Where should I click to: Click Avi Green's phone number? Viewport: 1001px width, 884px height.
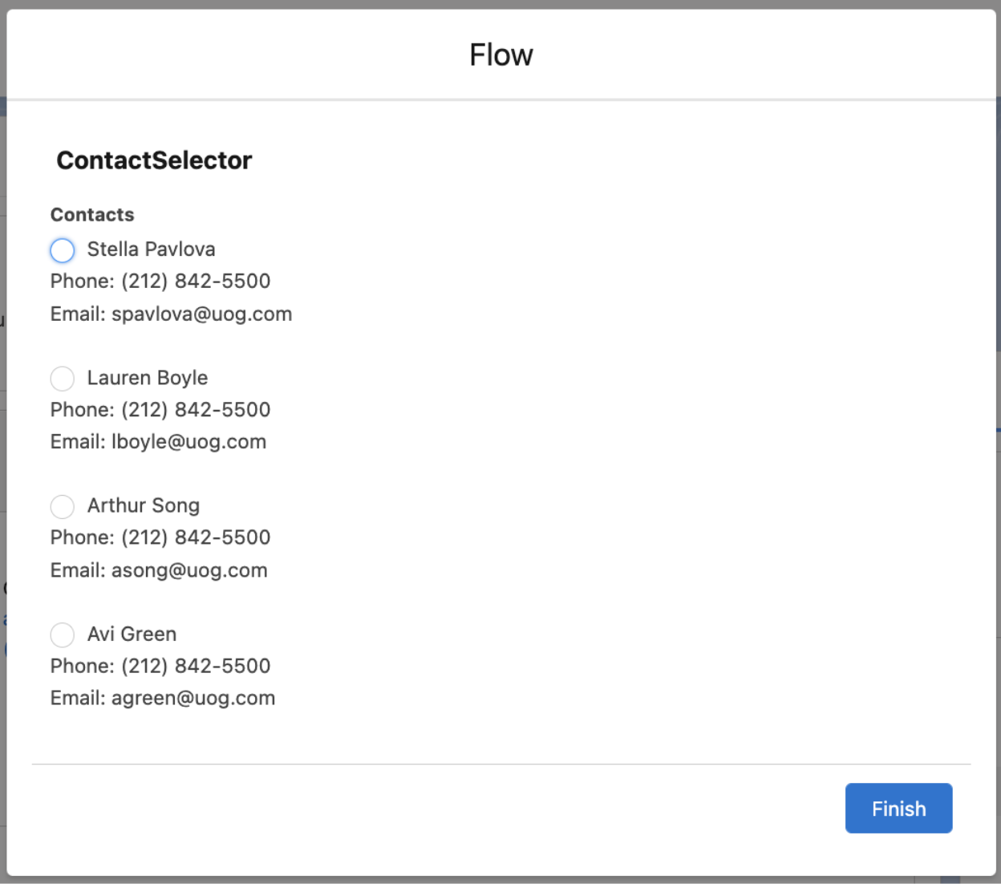160,665
